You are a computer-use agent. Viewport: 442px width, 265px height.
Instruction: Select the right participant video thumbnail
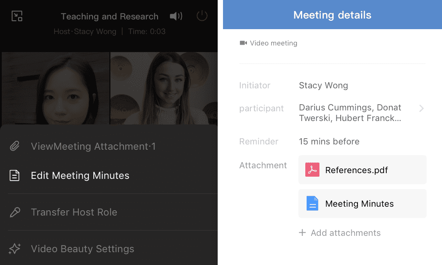coord(164,88)
